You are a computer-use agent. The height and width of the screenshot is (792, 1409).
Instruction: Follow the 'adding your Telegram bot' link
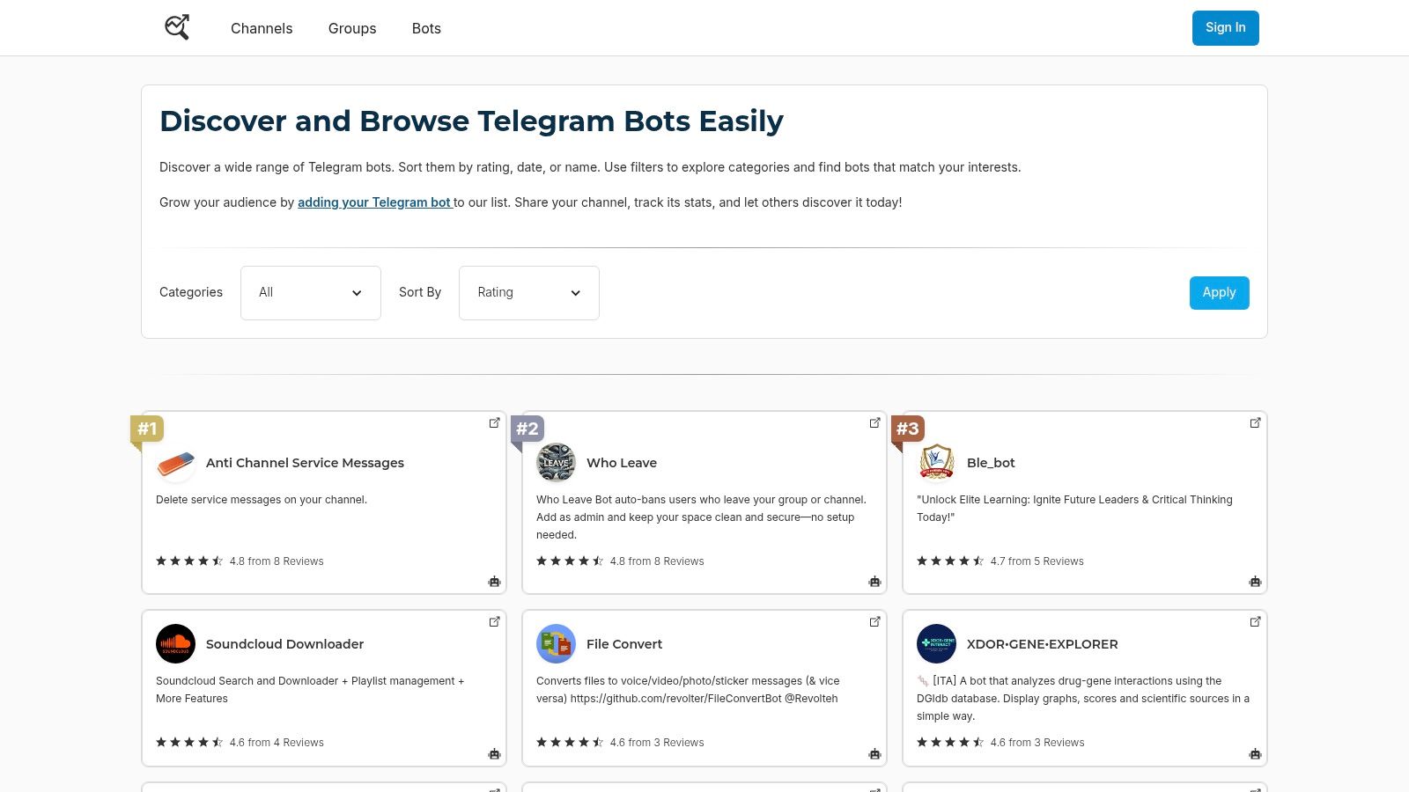click(374, 202)
